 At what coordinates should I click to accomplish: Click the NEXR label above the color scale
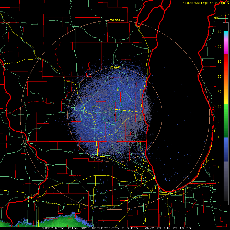tap(225, 15)
